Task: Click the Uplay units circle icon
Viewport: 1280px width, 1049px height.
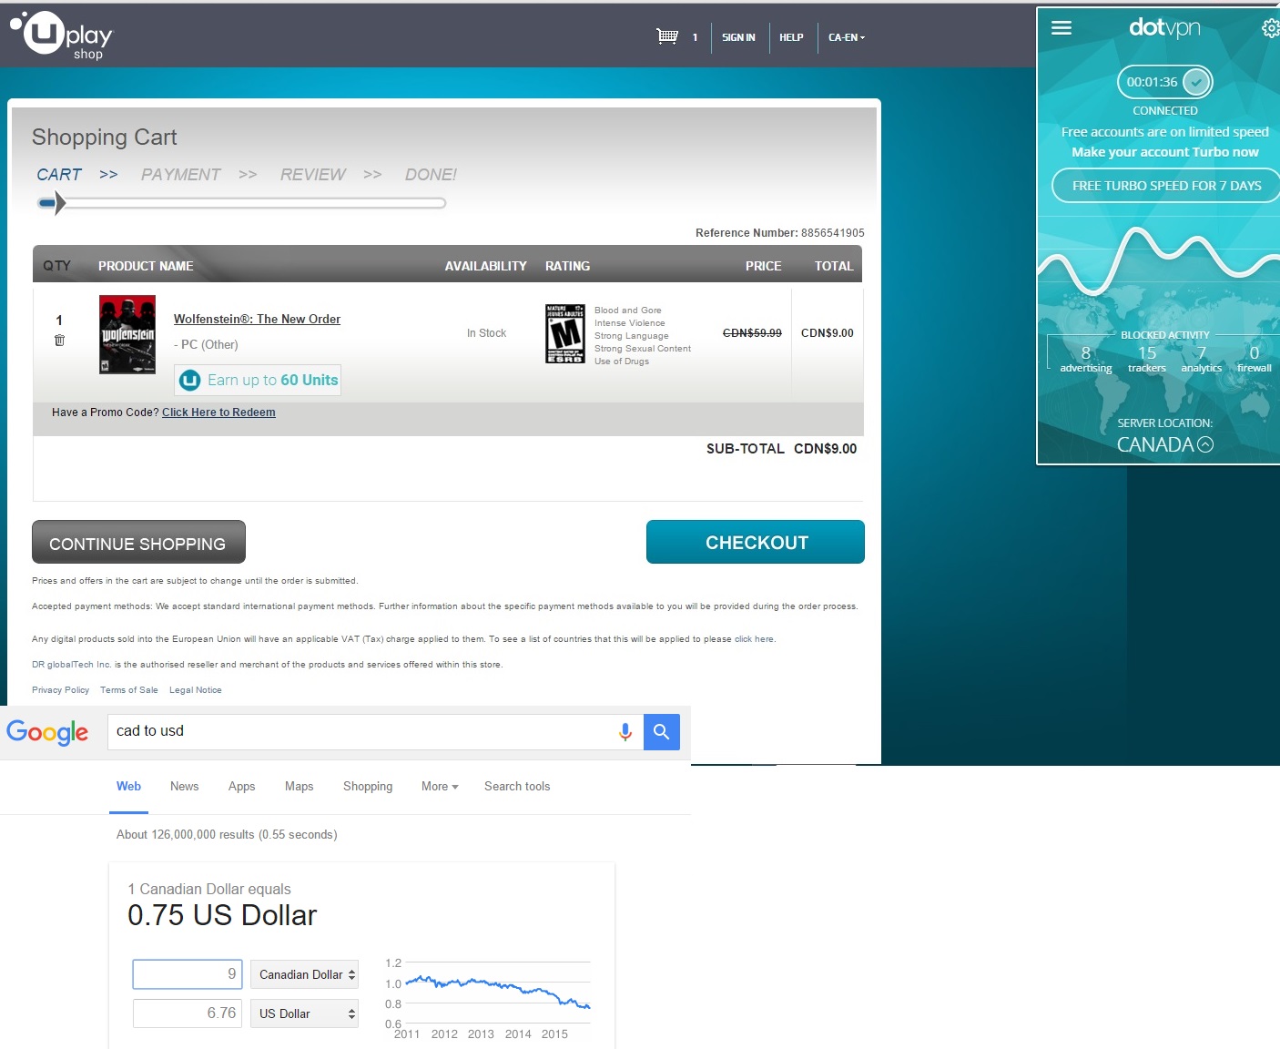Action: 189,380
